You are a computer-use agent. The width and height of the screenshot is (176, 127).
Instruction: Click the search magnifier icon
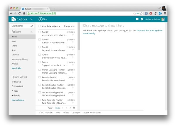[32, 26]
